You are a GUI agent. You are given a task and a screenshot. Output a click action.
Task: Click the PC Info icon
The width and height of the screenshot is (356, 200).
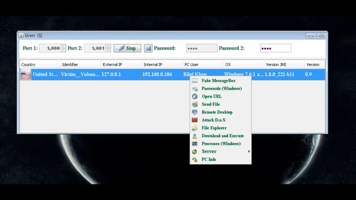[195, 159]
